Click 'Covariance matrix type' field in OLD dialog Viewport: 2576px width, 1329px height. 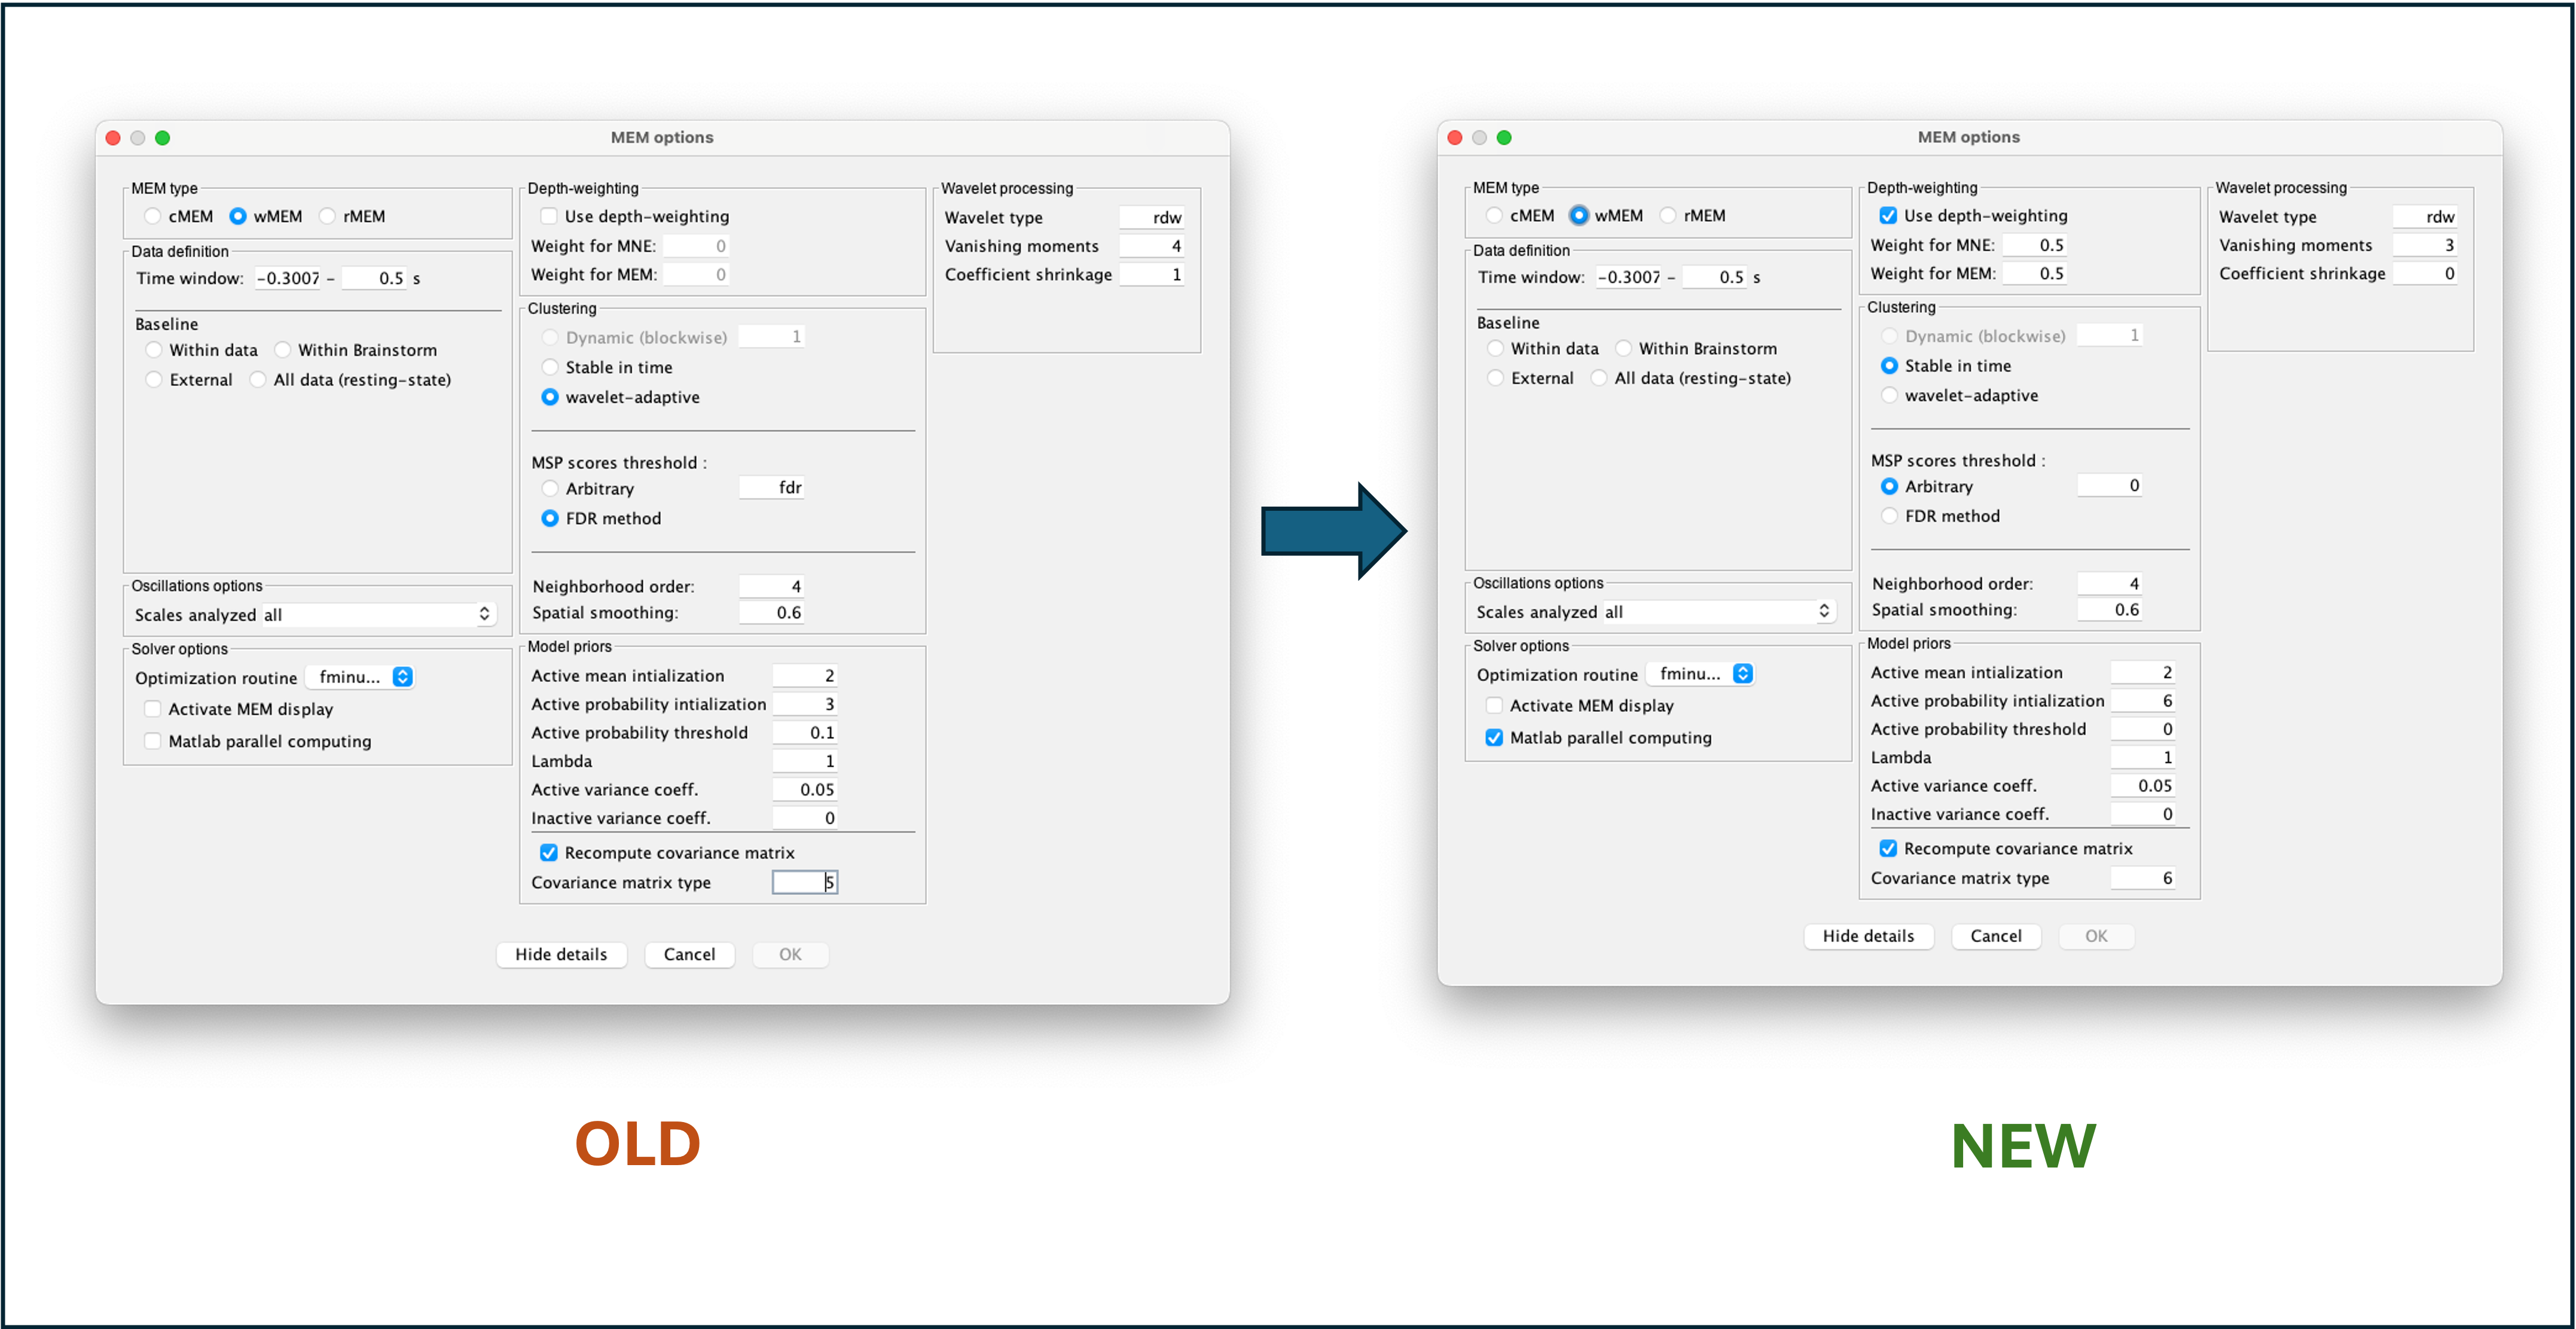804,882
